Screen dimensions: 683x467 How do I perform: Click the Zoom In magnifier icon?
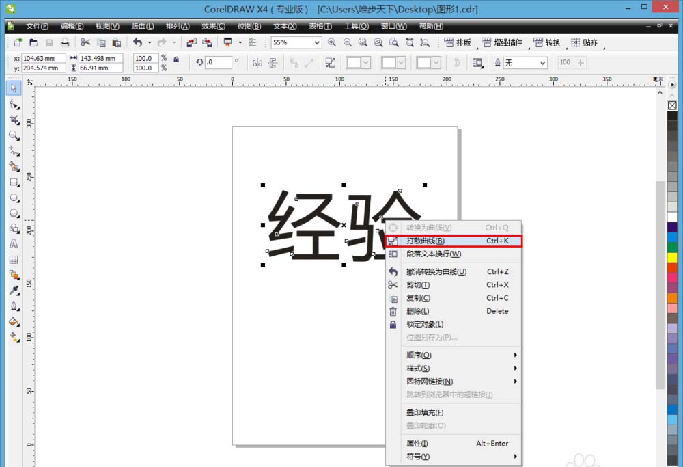(332, 42)
